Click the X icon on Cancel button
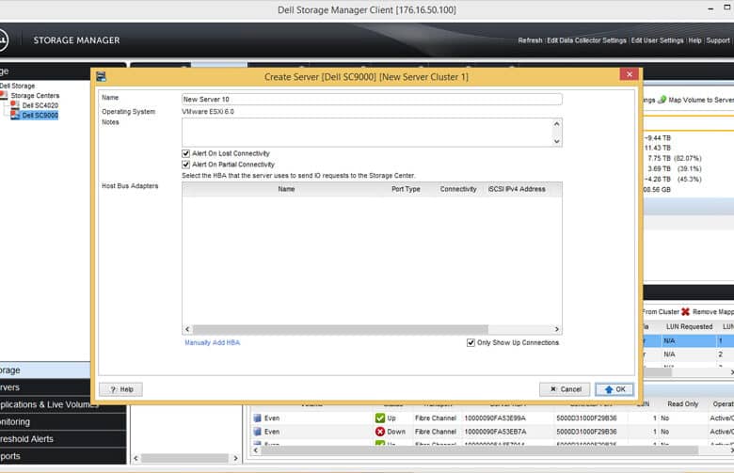734x473 pixels. click(553, 389)
